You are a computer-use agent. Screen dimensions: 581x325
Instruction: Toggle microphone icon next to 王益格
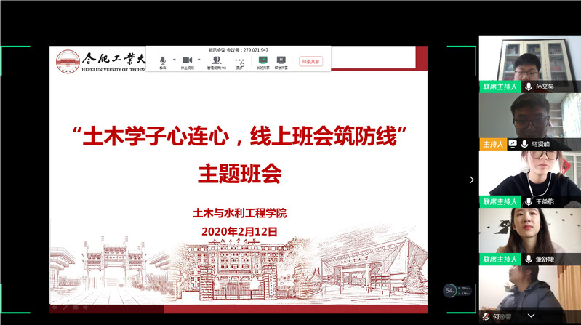click(x=528, y=201)
